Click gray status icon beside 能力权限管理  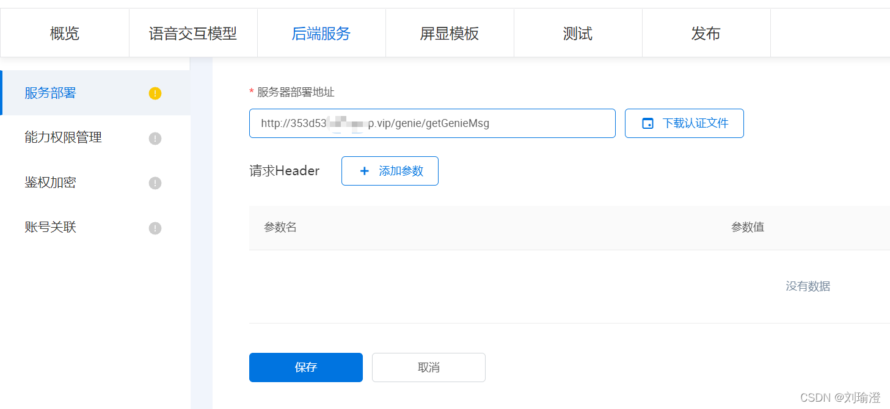pyautogui.click(x=155, y=139)
